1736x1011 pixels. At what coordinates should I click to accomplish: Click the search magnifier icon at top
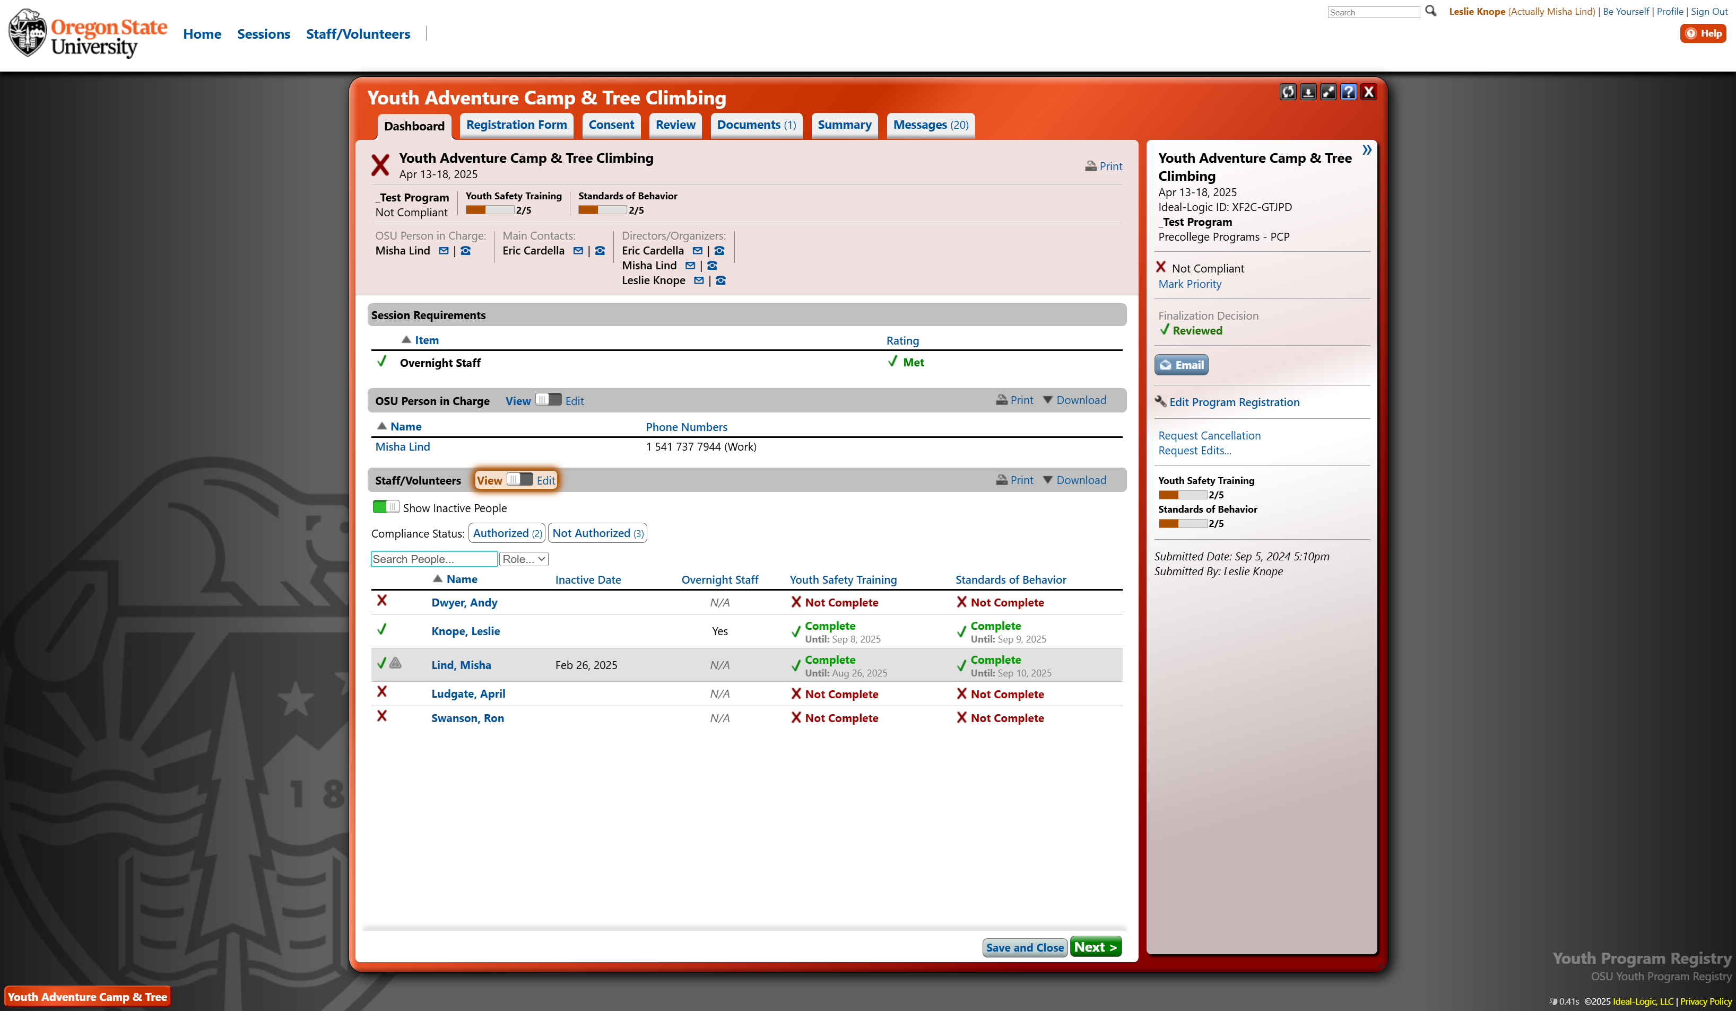pyautogui.click(x=1431, y=11)
